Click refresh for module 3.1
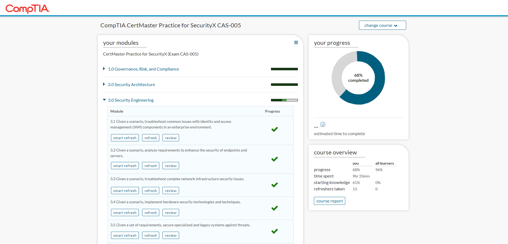Image resolution: width=508 pixels, height=244 pixels. (x=151, y=138)
